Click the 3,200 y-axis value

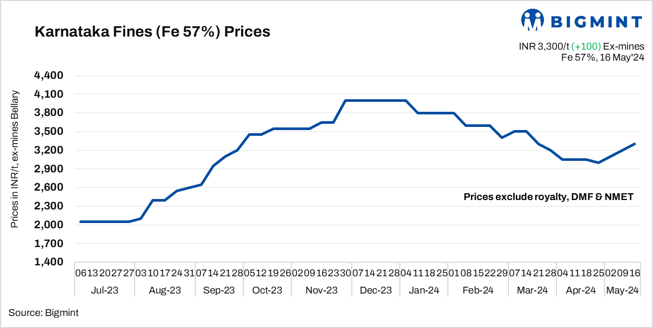(49, 150)
